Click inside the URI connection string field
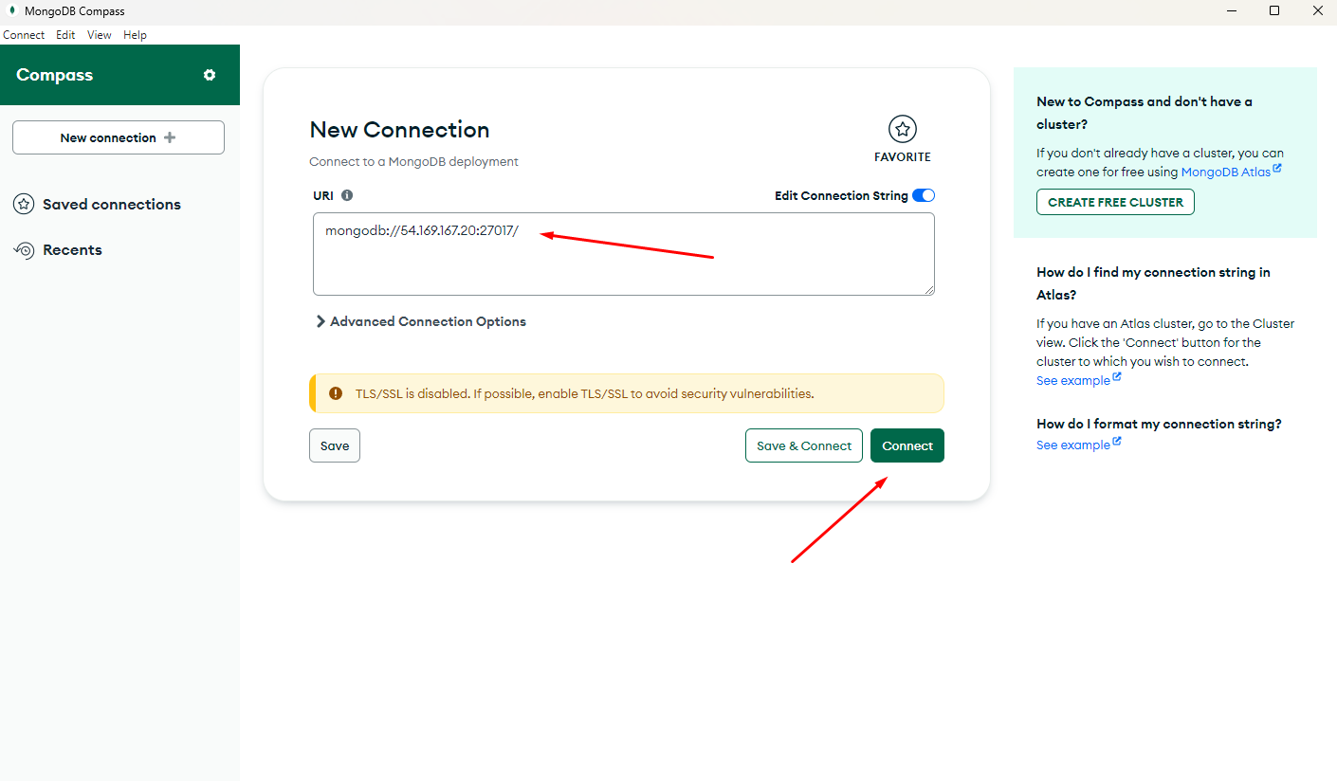The height and width of the screenshot is (781, 1337). 623,261
